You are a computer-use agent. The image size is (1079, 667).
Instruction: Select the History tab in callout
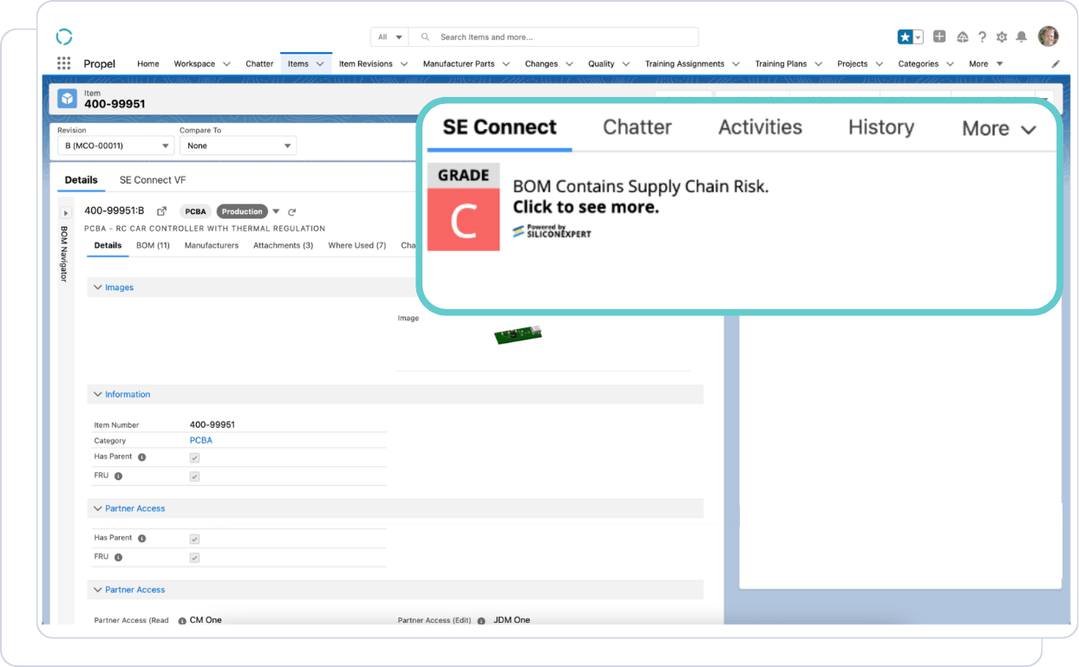(x=881, y=127)
